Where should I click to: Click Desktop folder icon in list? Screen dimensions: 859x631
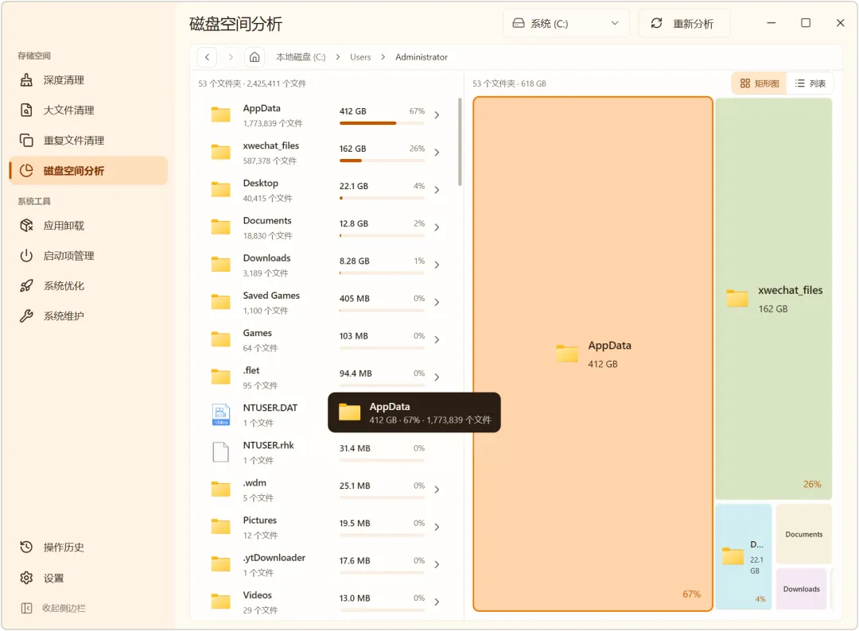221,189
